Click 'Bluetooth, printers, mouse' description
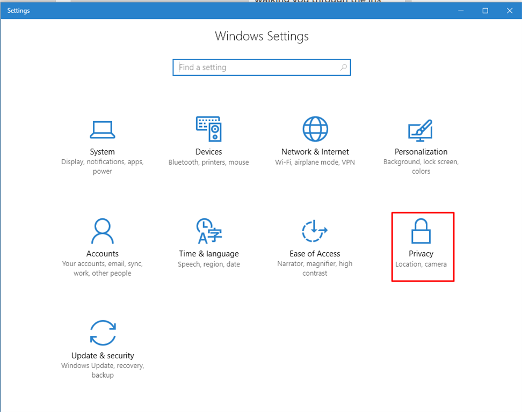522x412 pixels. point(208,162)
